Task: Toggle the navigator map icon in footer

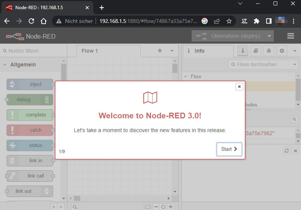Action: pos(148,207)
